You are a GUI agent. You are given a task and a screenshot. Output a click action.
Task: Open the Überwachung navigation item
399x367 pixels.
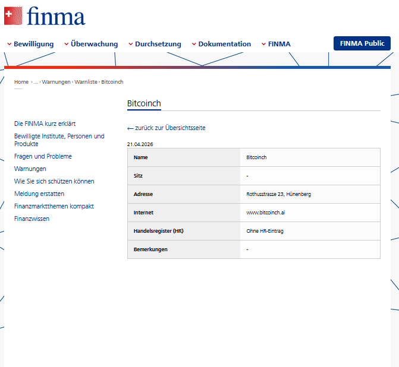pyautogui.click(x=94, y=44)
